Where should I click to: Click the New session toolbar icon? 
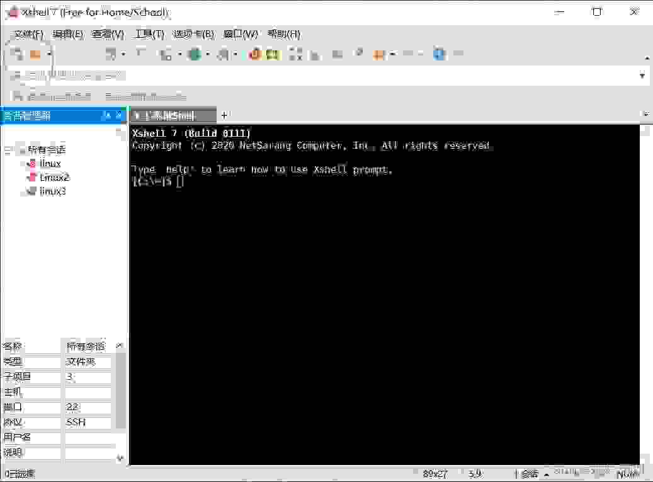pyautogui.click(x=16, y=54)
